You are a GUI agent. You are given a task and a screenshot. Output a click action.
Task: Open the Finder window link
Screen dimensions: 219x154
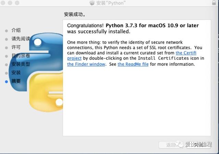click(x=86, y=64)
